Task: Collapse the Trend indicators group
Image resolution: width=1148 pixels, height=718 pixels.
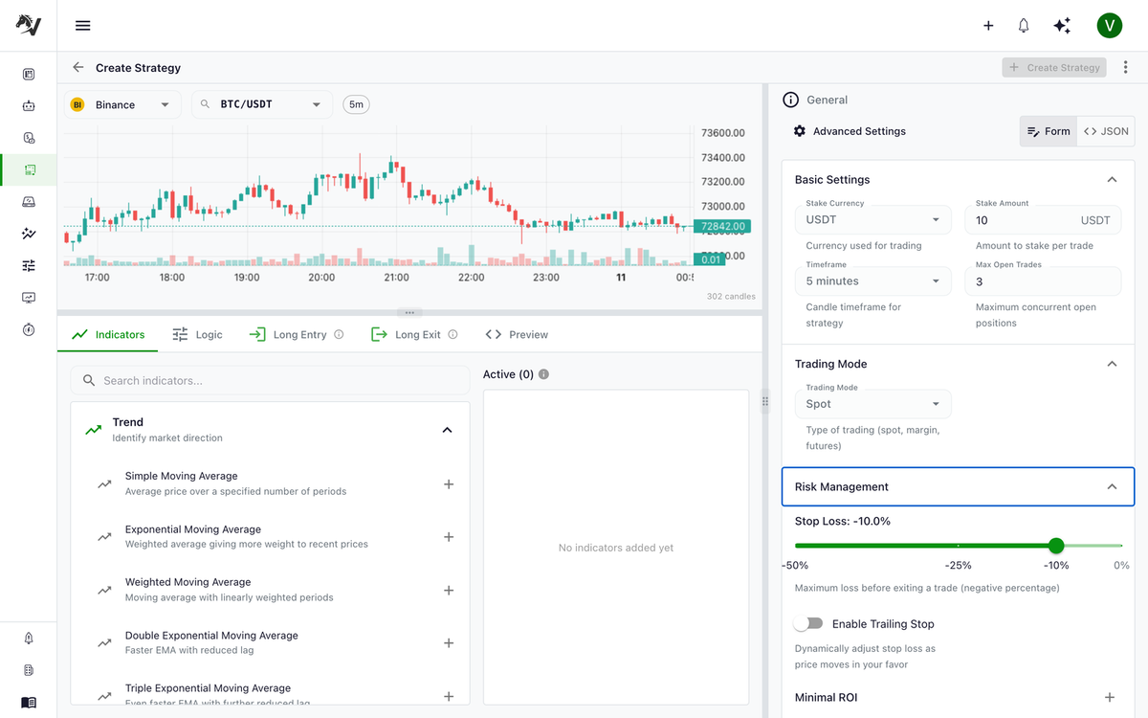Action: (447, 430)
